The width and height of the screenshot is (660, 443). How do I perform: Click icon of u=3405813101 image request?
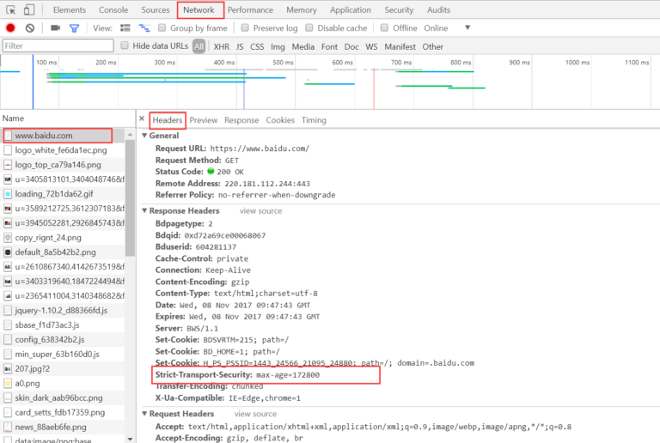click(x=8, y=179)
